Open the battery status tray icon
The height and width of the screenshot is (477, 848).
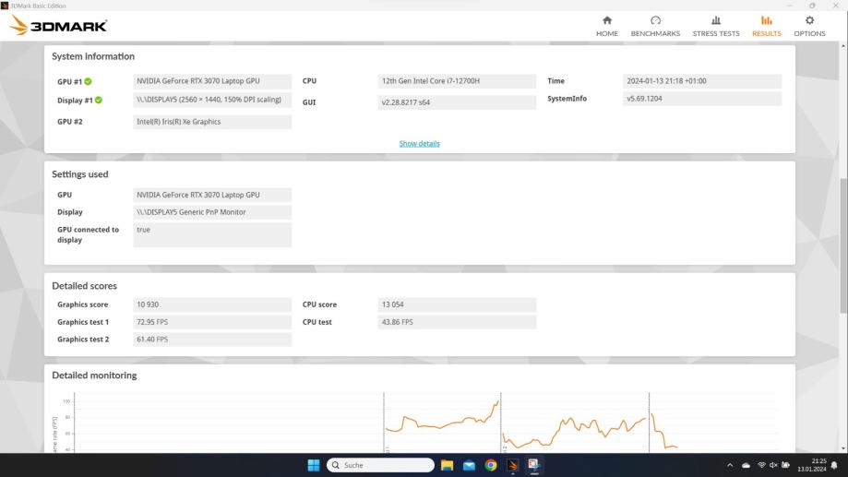(786, 465)
